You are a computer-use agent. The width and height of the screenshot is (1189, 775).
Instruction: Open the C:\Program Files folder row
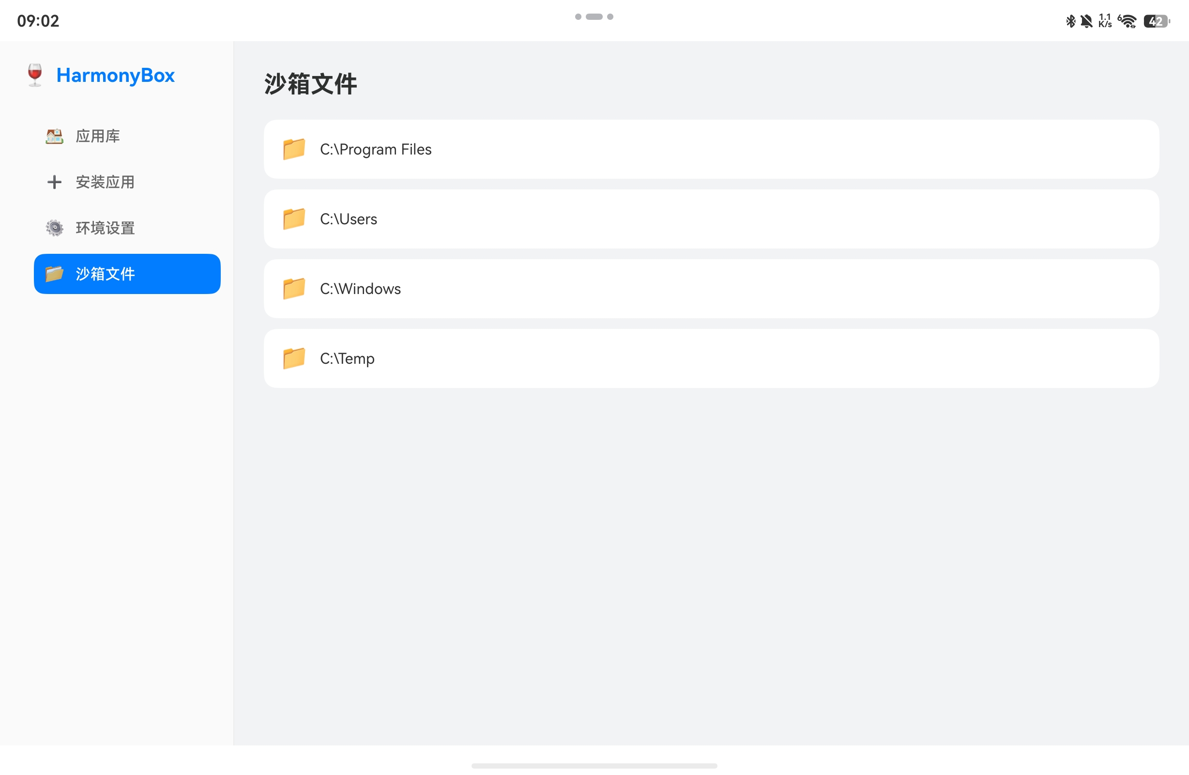click(711, 149)
